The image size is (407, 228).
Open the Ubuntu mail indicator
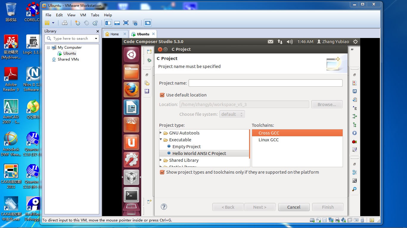tap(271, 42)
